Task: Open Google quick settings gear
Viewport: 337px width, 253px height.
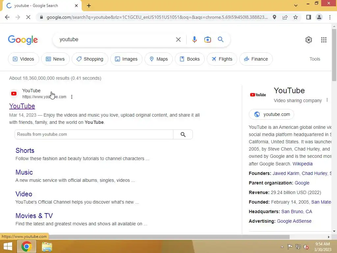Action: click(309, 40)
